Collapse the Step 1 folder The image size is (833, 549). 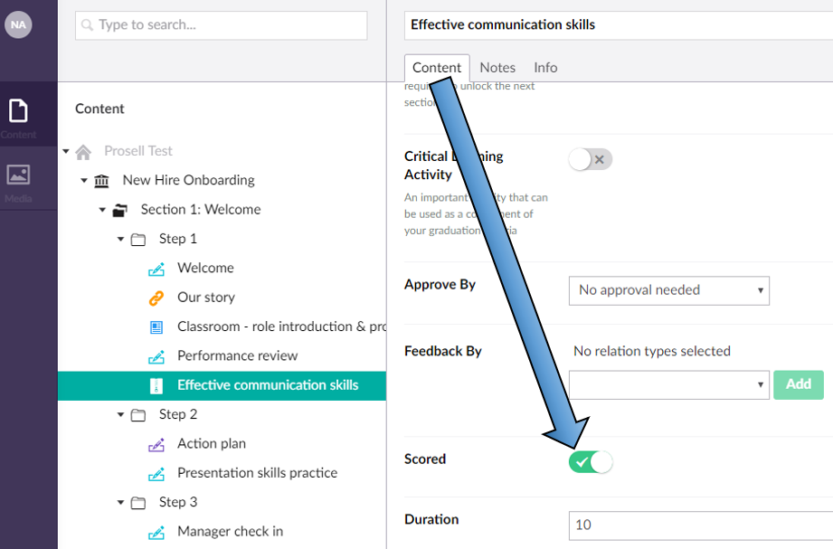pos(119,239)
